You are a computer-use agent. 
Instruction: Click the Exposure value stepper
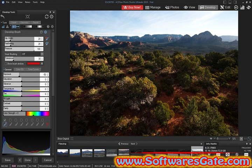[x=48, y=75]
